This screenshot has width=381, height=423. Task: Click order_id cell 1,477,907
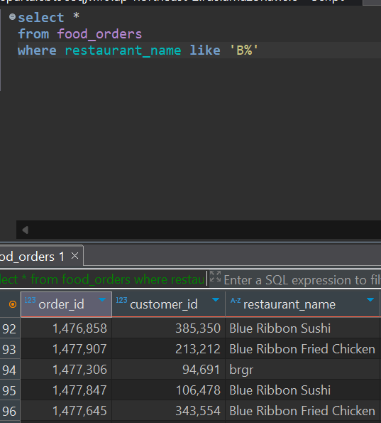pos(66,349)
